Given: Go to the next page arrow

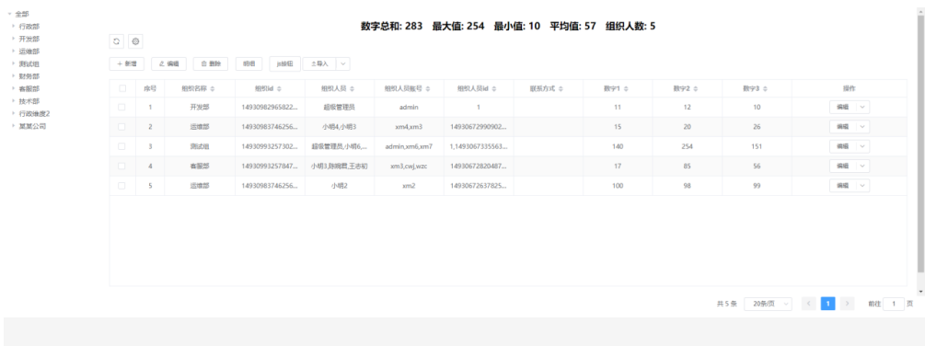Looking at the screenshot, I should [847, 304].
